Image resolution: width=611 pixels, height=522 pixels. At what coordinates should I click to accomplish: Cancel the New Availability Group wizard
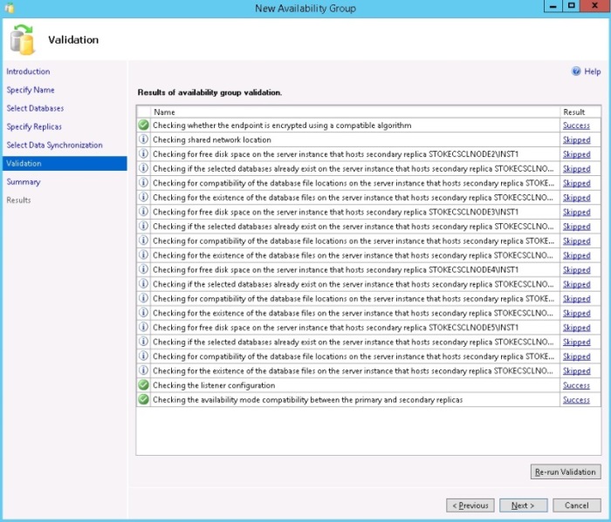coord(576,505)
